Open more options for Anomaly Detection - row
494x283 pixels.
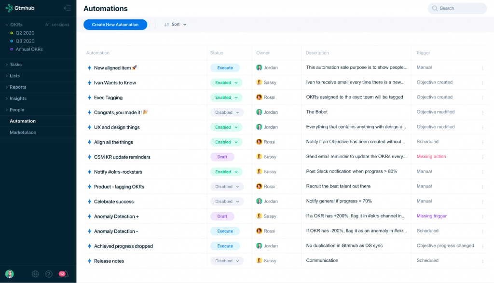click(x=482, y=231)
